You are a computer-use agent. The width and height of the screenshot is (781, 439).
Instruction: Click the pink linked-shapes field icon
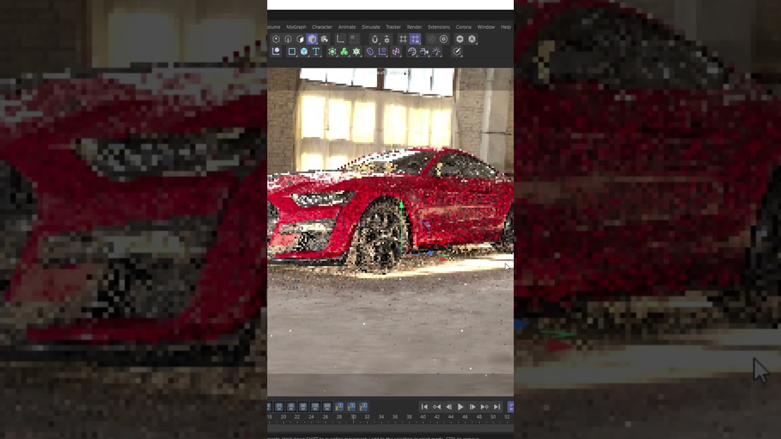coord(396,52)
